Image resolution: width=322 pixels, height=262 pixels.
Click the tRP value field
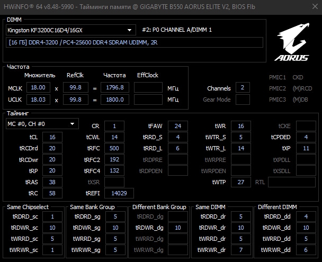52,170
